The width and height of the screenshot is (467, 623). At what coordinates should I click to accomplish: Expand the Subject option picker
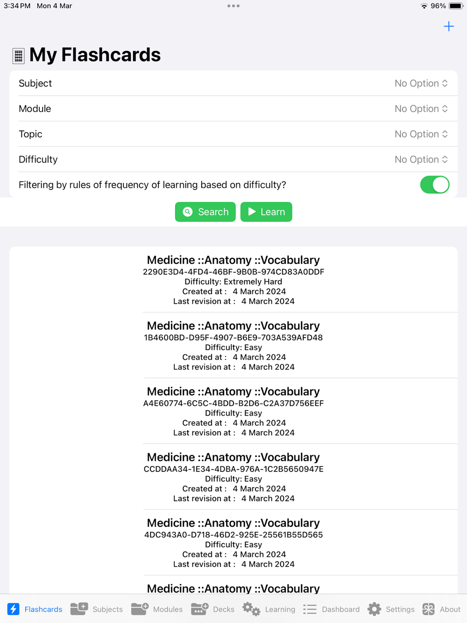421,84
